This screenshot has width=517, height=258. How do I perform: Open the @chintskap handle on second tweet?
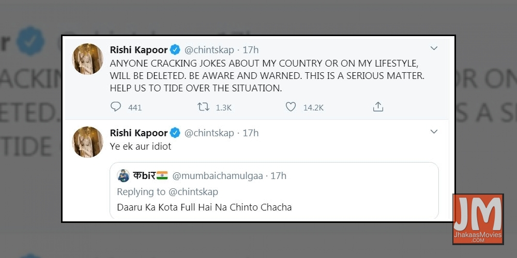point(209,133)
